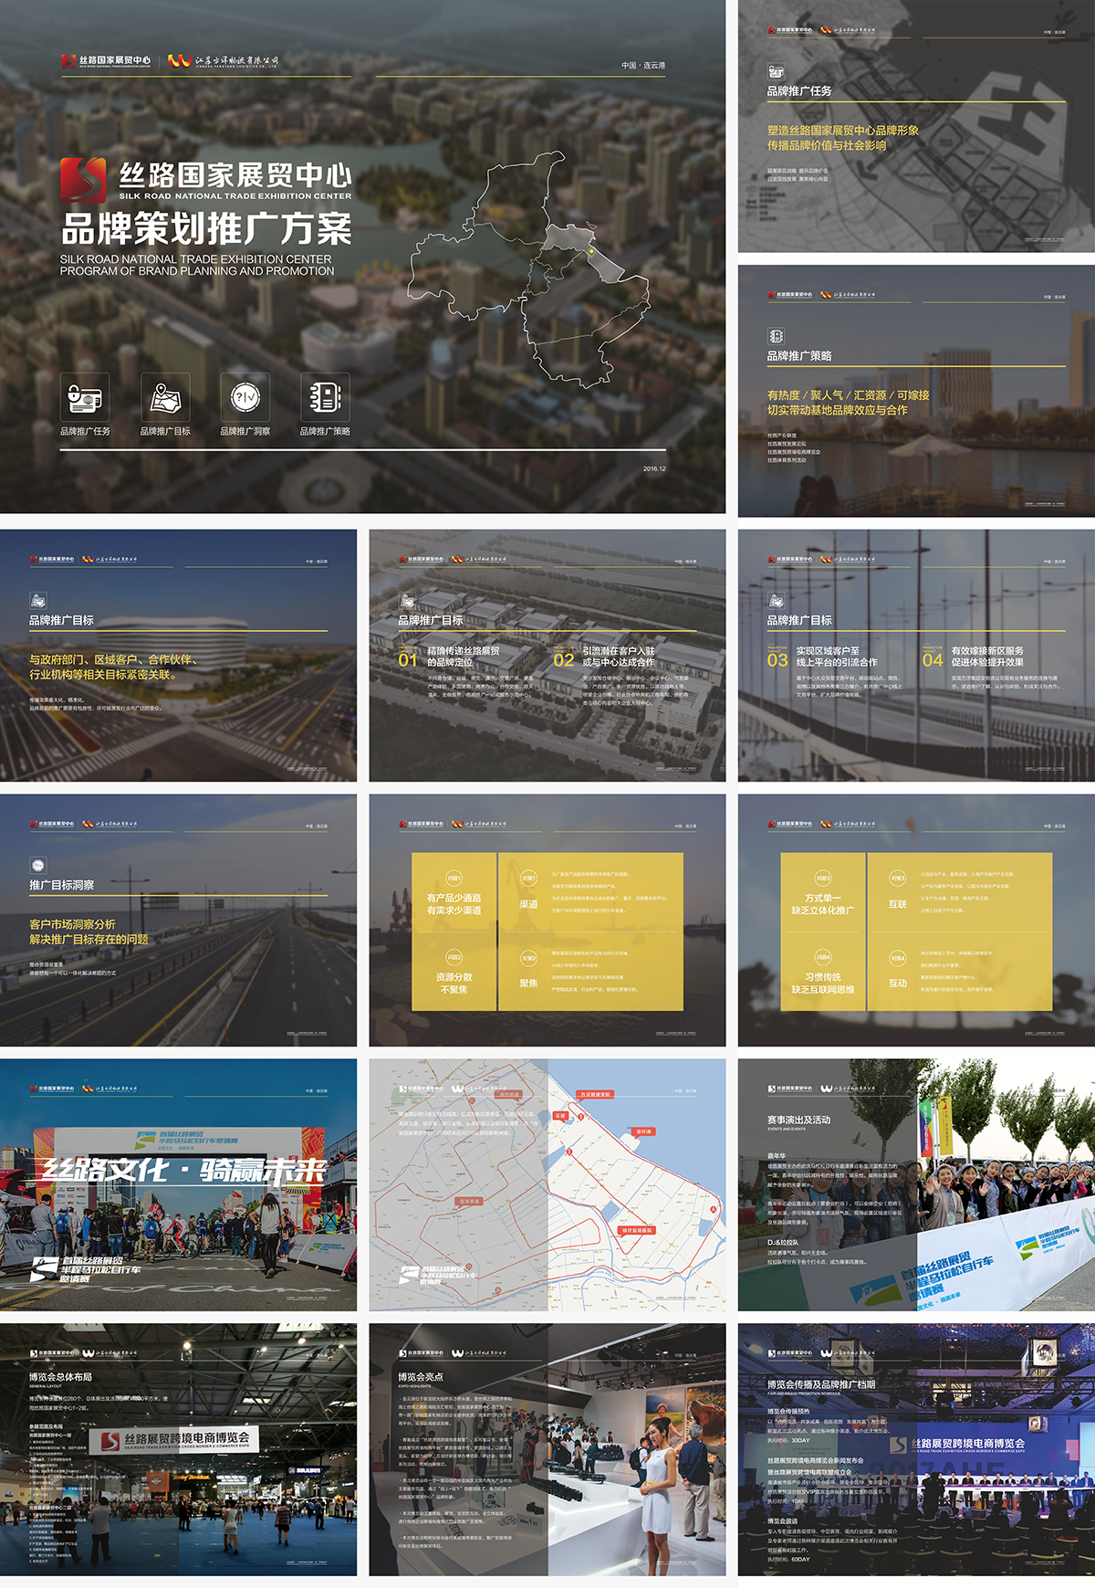Click the 品牌推广策略 notebook icon
Image resolution: width=1095 pixels, height=1588 pixels.
point(325,397)
